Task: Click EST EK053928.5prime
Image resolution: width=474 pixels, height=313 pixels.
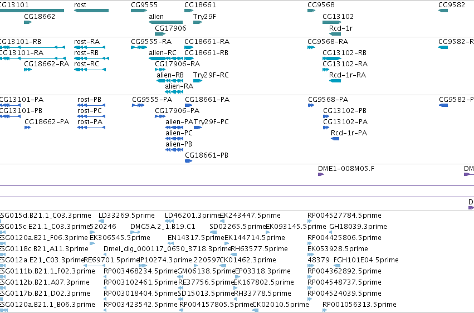Action: click(x=310, y=255)
